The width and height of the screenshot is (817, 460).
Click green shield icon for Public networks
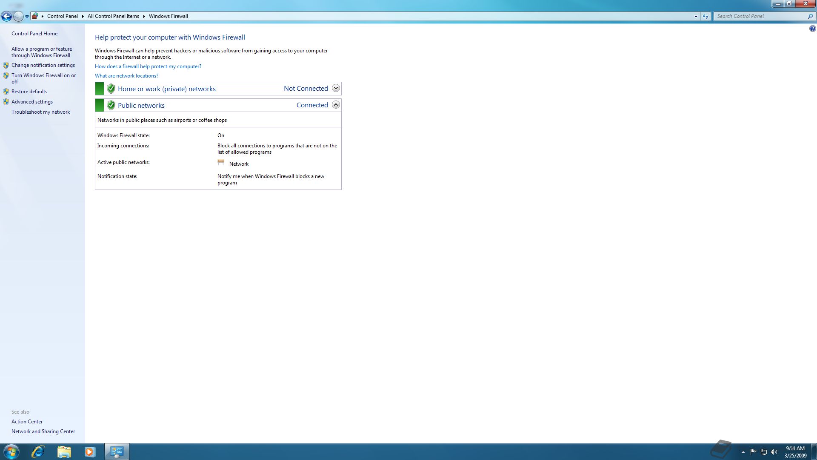[111, 105]
